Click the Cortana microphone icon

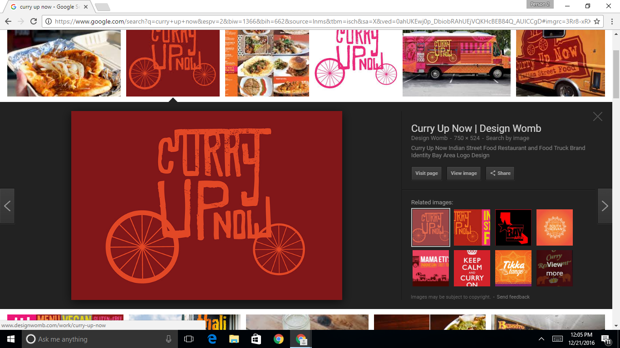[x=168, y=339]
